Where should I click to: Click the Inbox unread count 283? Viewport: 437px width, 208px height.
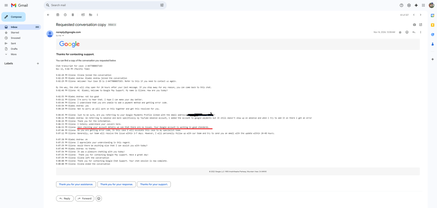point(37,27)
